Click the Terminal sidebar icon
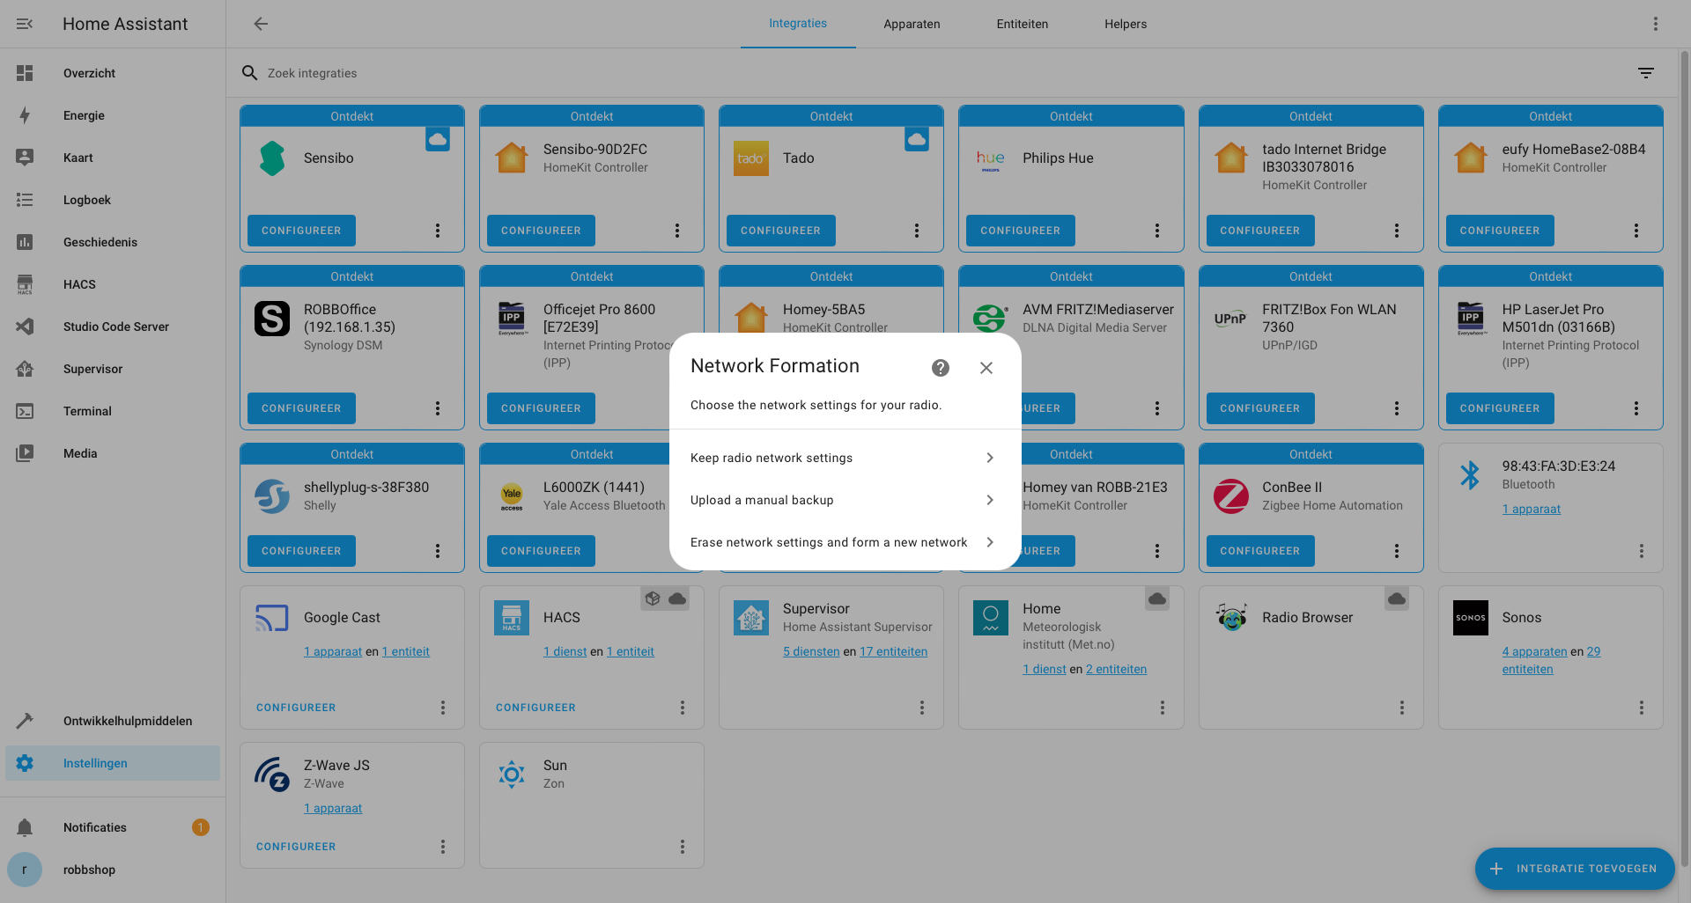 (x=25, y=411)
